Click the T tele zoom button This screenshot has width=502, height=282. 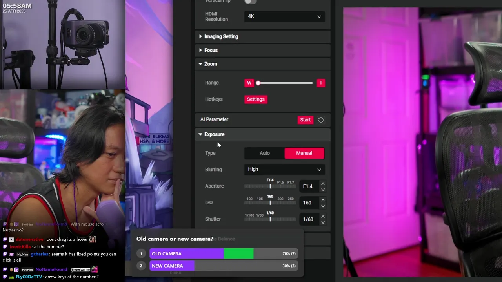(321, 83)
